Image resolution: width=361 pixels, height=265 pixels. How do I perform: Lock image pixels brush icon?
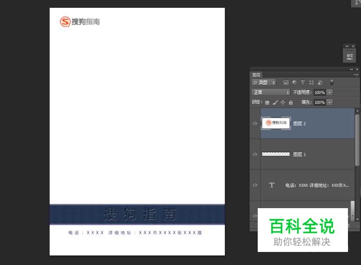tap(275, 102)
